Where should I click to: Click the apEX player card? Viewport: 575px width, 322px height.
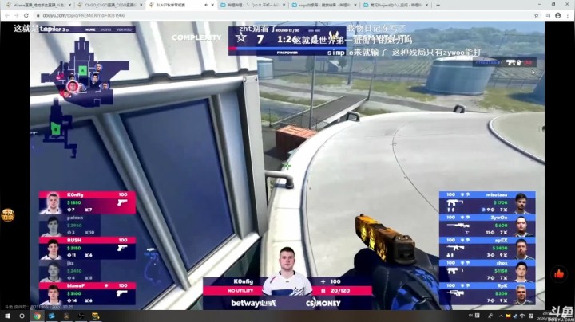coord(487,248)
